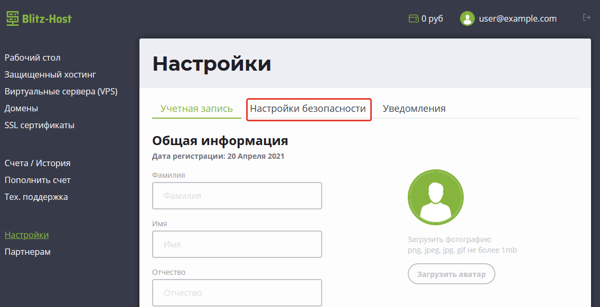This screenshot has width=600, height=307.
Task: Click the Blitz-Host logo icon
Action: coord(13,19)
